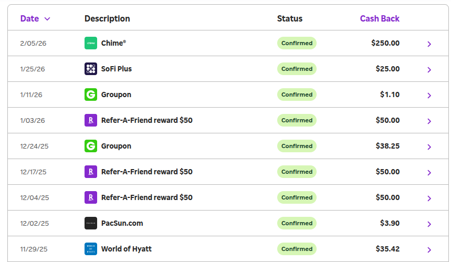Viewport: 451px width, 262px height.
Task: Open details arrow for World of Hyatt
Action: [x=429, y=250]
